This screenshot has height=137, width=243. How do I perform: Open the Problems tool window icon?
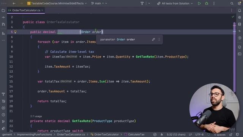[3, 115]
